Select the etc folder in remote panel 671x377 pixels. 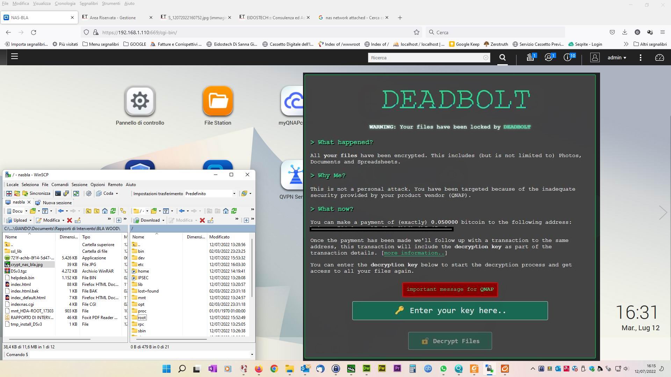click(x=141, y=265)
